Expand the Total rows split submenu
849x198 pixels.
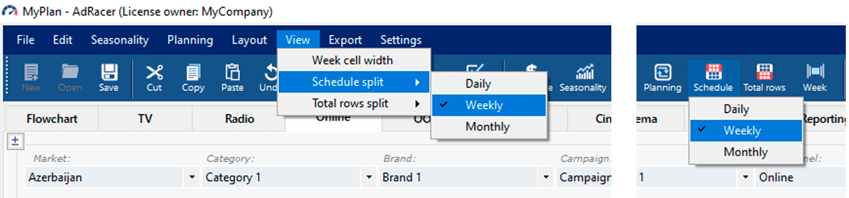[353, 103]
